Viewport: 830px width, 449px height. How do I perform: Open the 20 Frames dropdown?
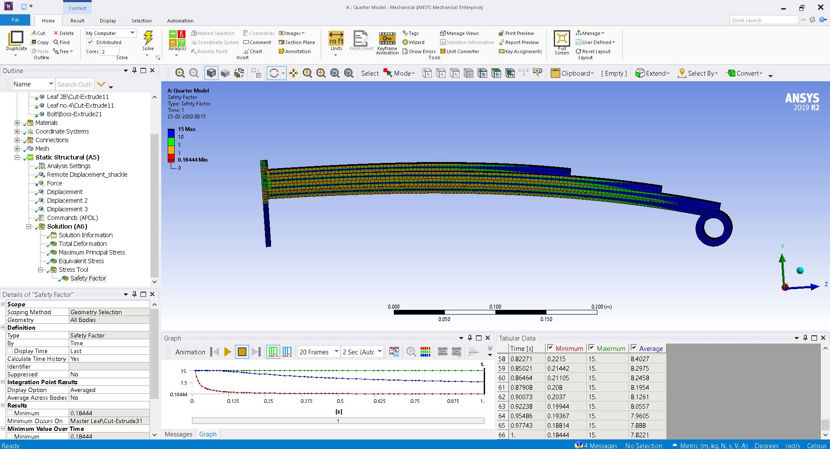pos(319,352)
